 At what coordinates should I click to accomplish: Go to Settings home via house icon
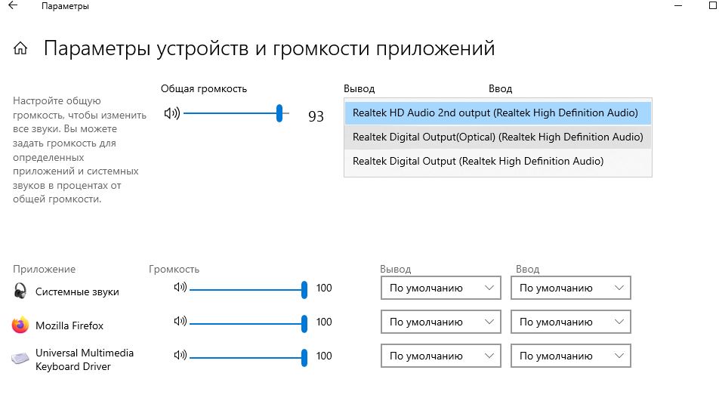pyautogui.click(x=20, y=49)
